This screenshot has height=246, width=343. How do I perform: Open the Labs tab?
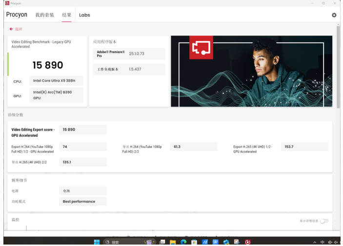coord(84,15)
